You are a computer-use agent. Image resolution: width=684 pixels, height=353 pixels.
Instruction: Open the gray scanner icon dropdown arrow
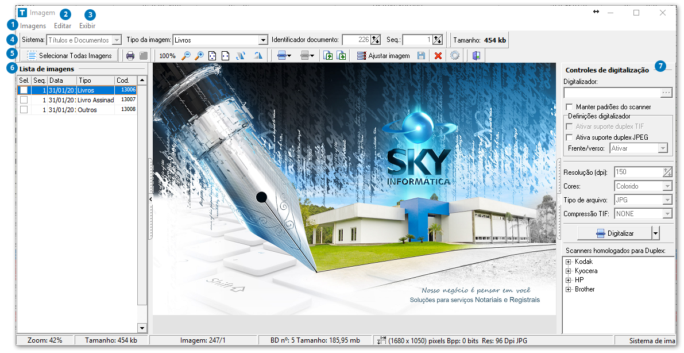[x=312, y=56]
